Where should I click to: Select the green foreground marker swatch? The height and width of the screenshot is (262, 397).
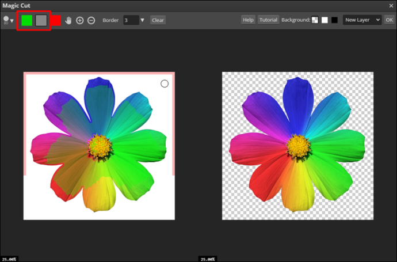tap(26, 20)
